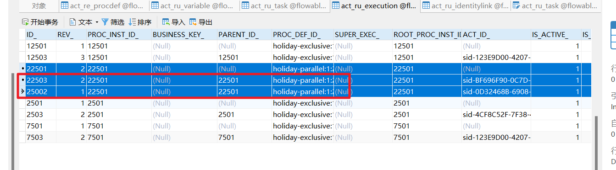616x170 pixels.
Task: Open the act_re_procdef tab
Action: [x=103, y=6]
